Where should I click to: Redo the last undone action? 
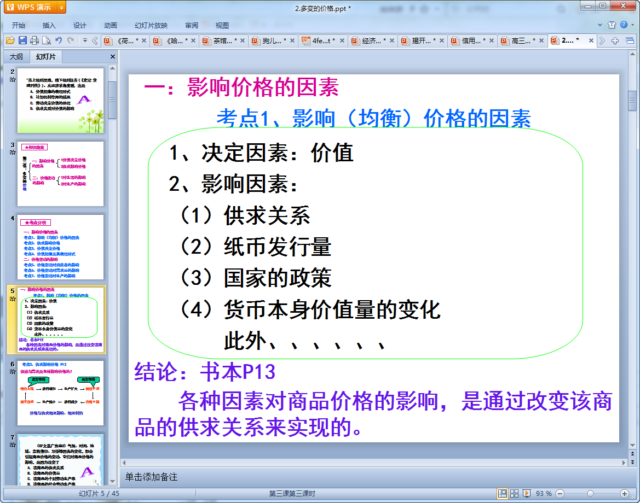(71, 40)
